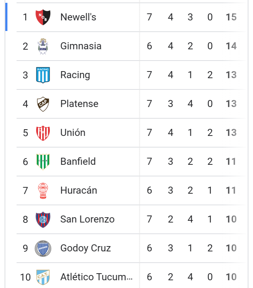The width and height of the screenshot is (253, 288).
Task: Select the truncated Atlético Tucum... team name
Action: 96,277
